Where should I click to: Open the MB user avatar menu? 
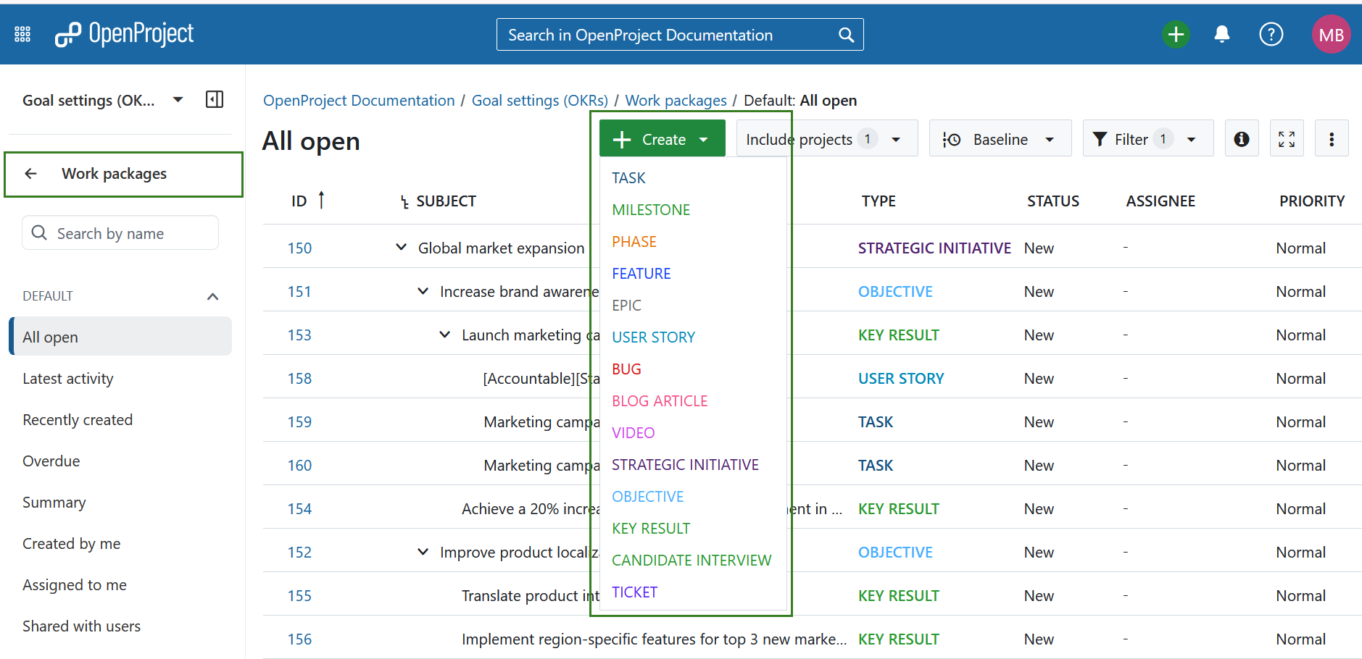point(1332,34)
